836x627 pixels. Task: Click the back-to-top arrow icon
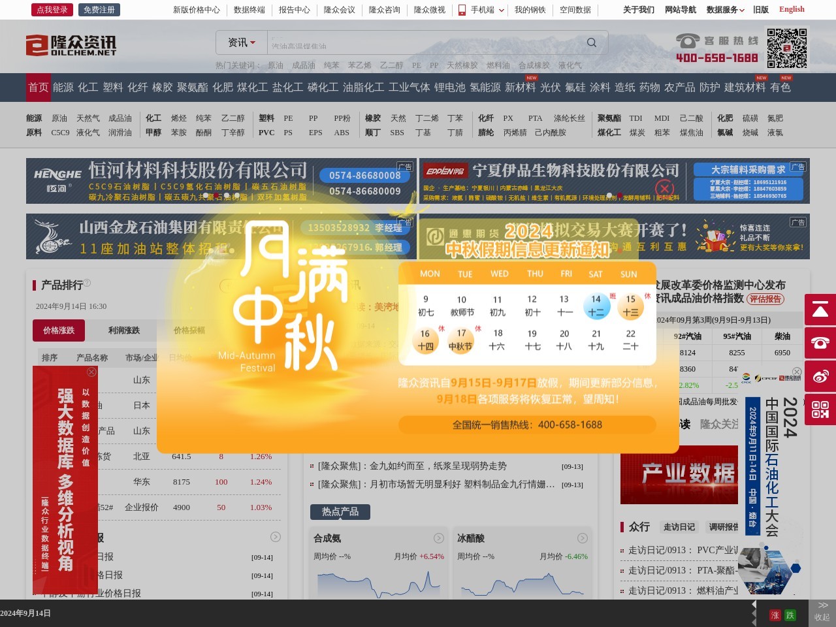point(820,310)
